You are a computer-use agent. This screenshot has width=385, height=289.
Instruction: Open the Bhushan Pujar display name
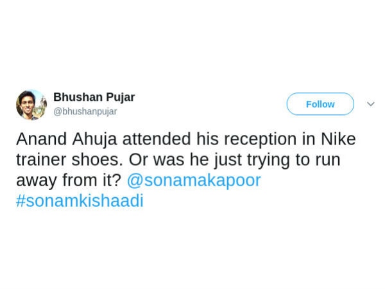click(94, 97)
